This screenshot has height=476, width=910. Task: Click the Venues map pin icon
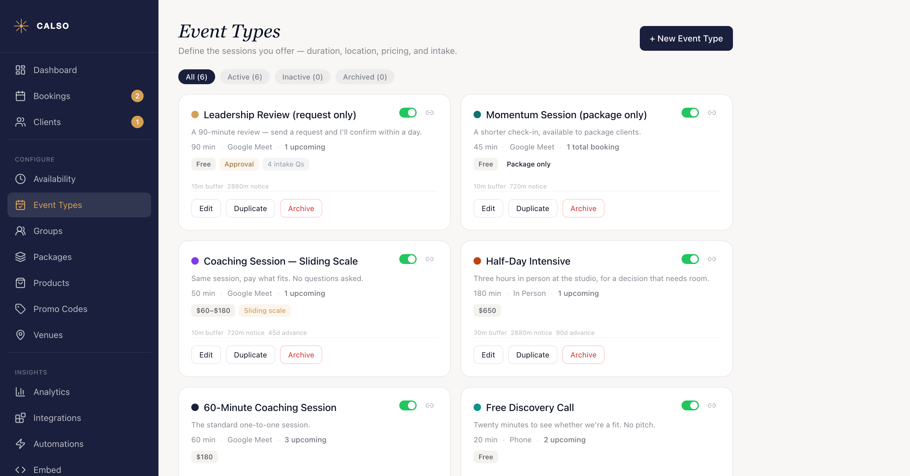point(20,335)
